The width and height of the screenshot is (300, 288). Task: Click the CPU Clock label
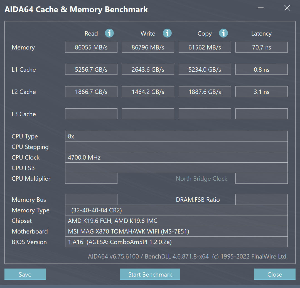coord(26,157)
